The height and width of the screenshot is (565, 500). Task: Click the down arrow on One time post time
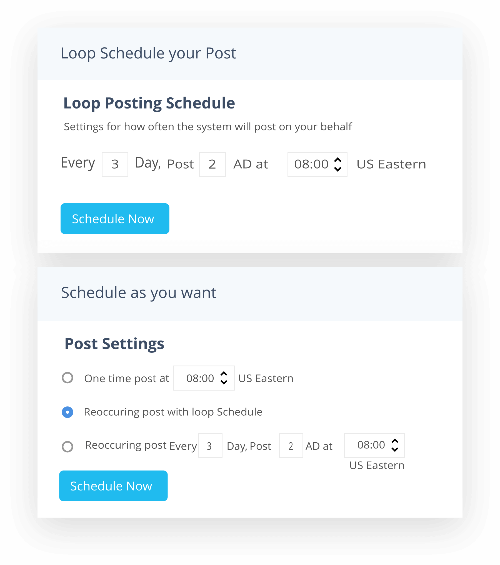(224, 383)
